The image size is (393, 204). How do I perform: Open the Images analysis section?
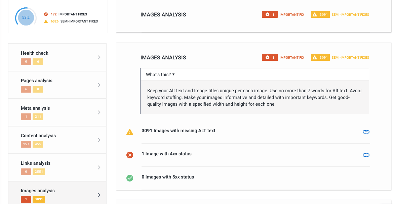click(x=57, y=193)
